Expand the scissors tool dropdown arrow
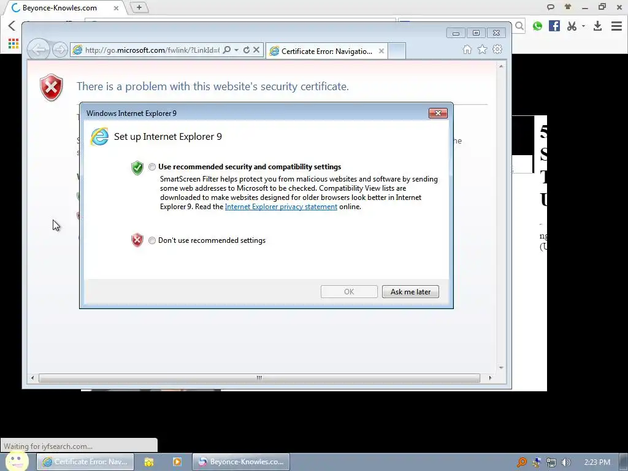 point(583,26)
